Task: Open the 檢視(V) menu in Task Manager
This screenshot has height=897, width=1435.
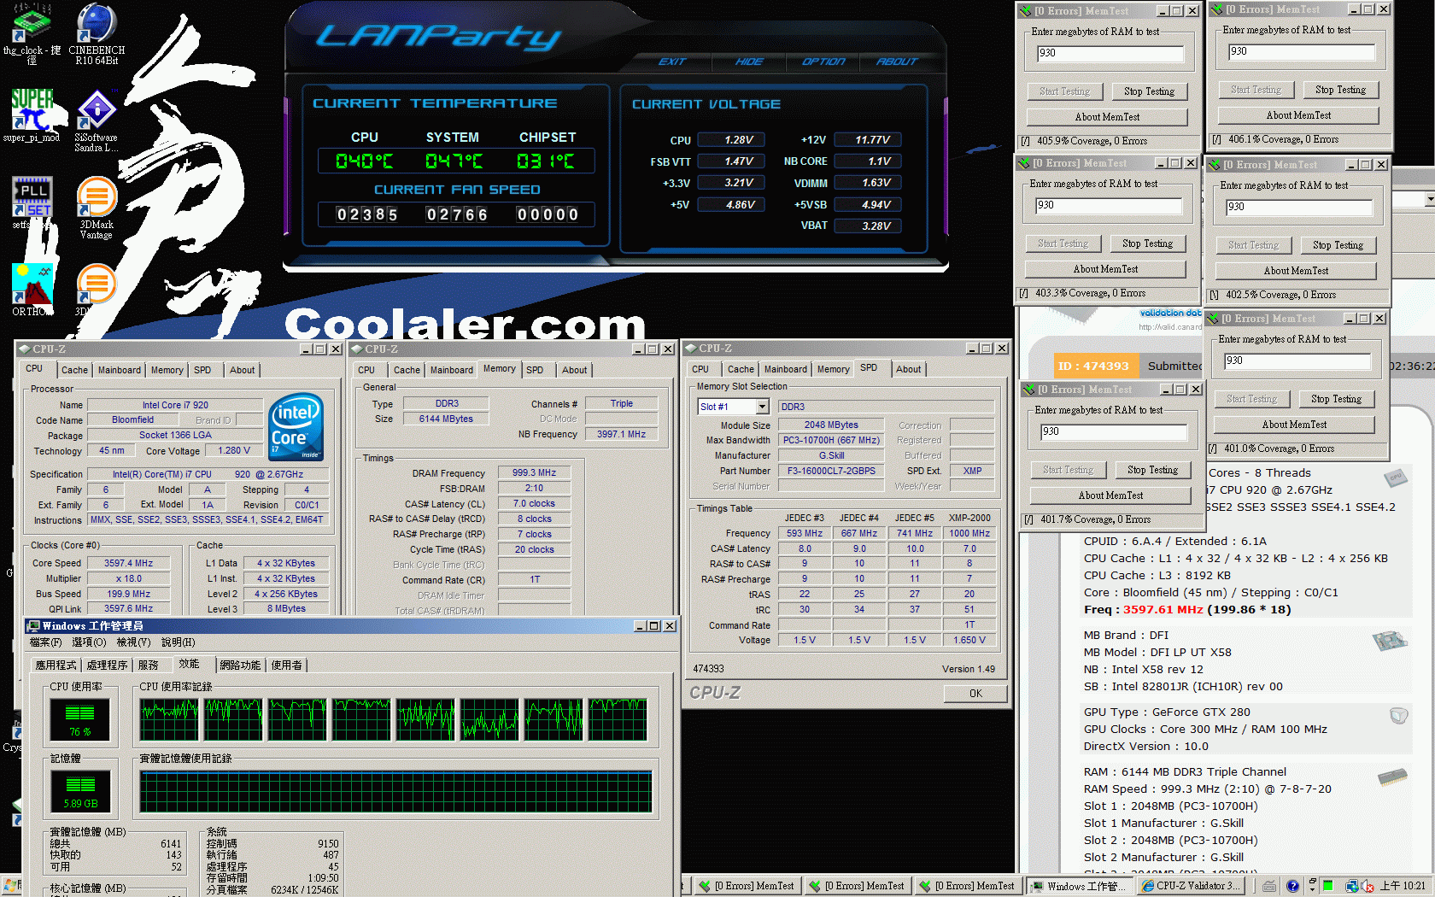Action: [x=133, y=642]
